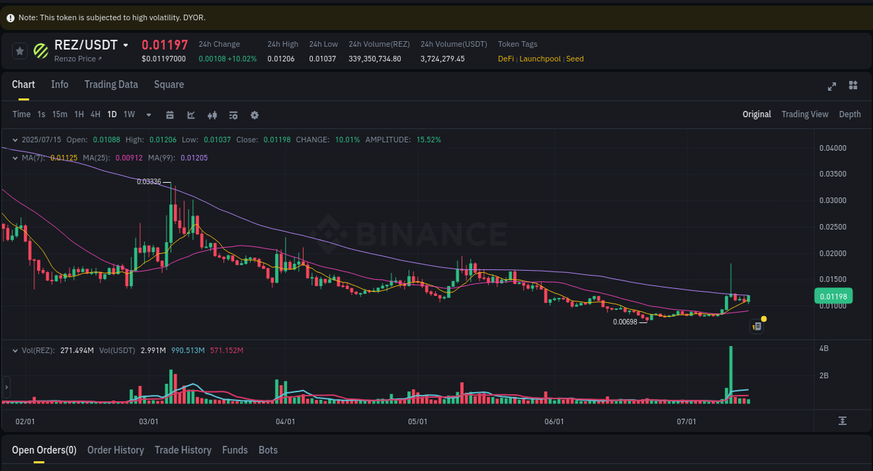Screen dimensions: 873x471
Task: Open extra timeframe options dropdown arrow
Action: [x=148, y=114]
